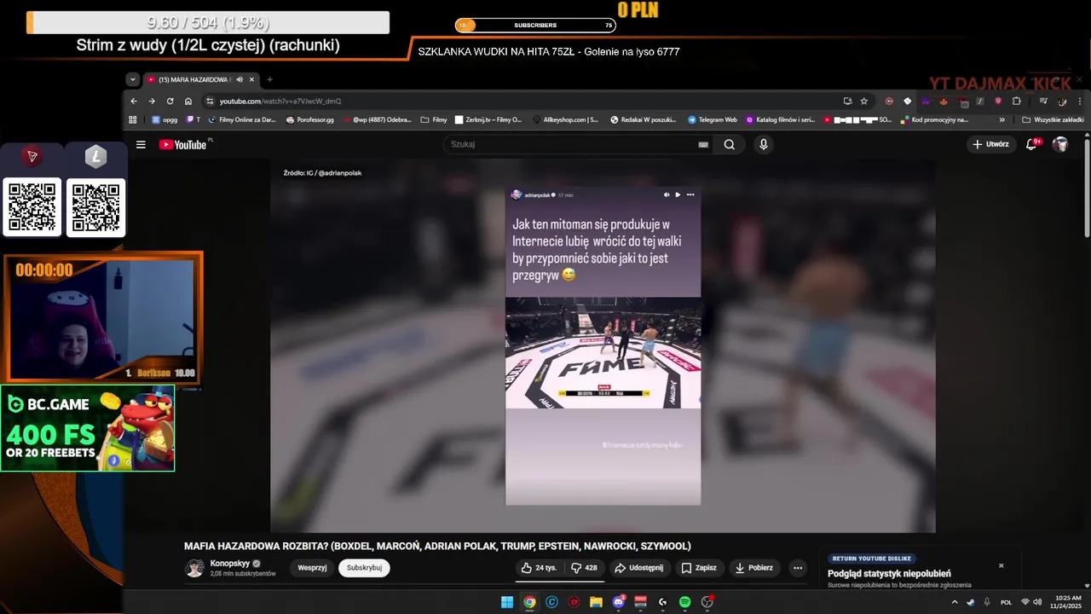
Task: Subscribe to the channel with Subskrybuj
Action: coord(364,568)
